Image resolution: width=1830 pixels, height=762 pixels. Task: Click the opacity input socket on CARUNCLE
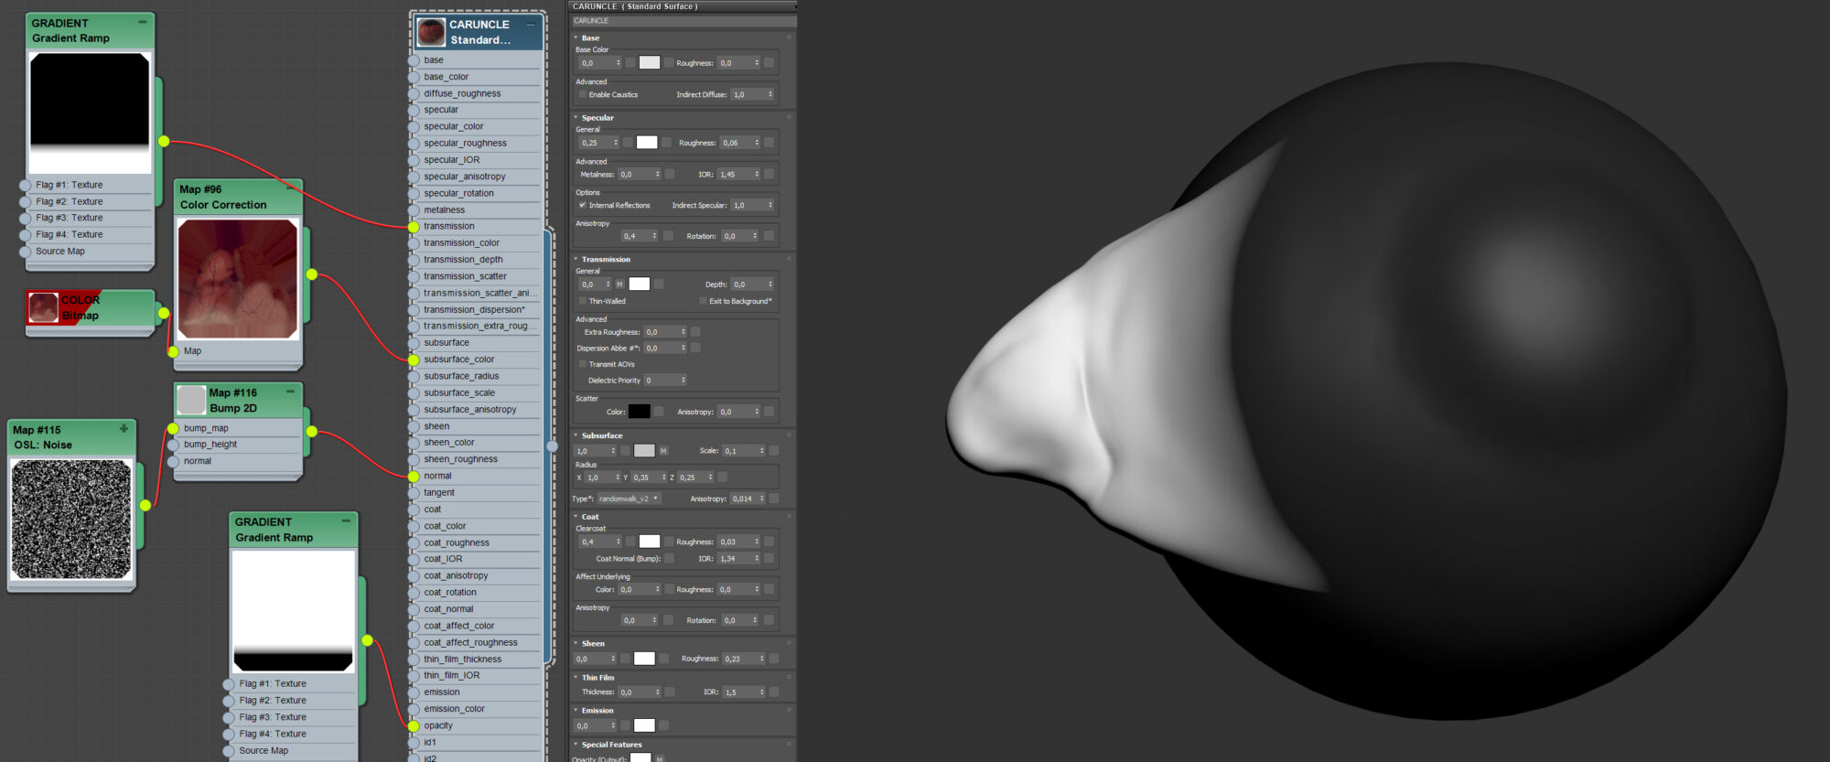pos(414,726)
